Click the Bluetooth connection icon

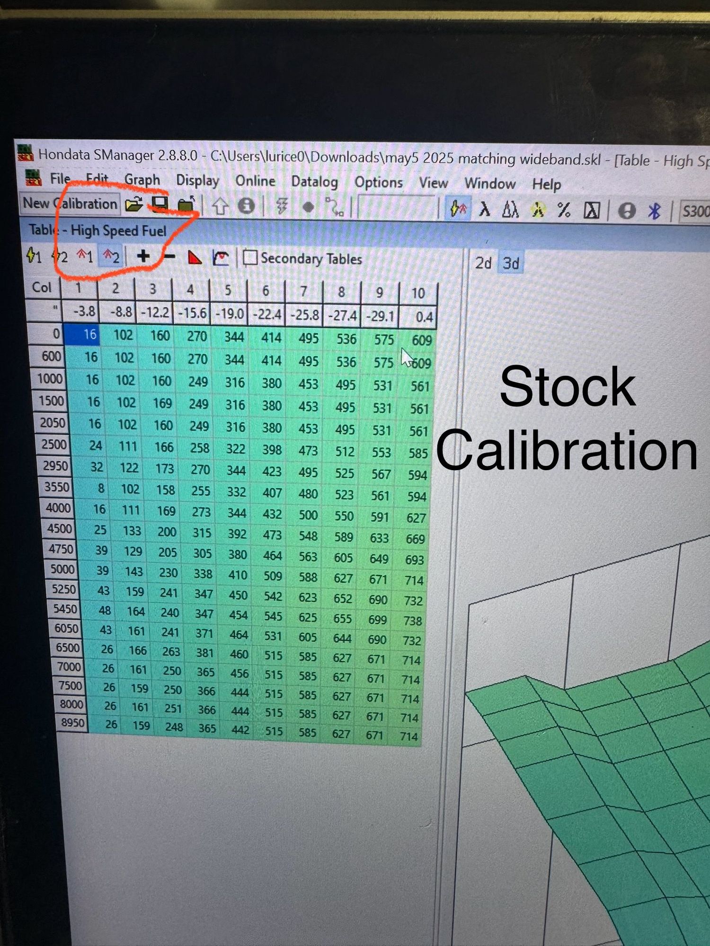pos(654,210)
